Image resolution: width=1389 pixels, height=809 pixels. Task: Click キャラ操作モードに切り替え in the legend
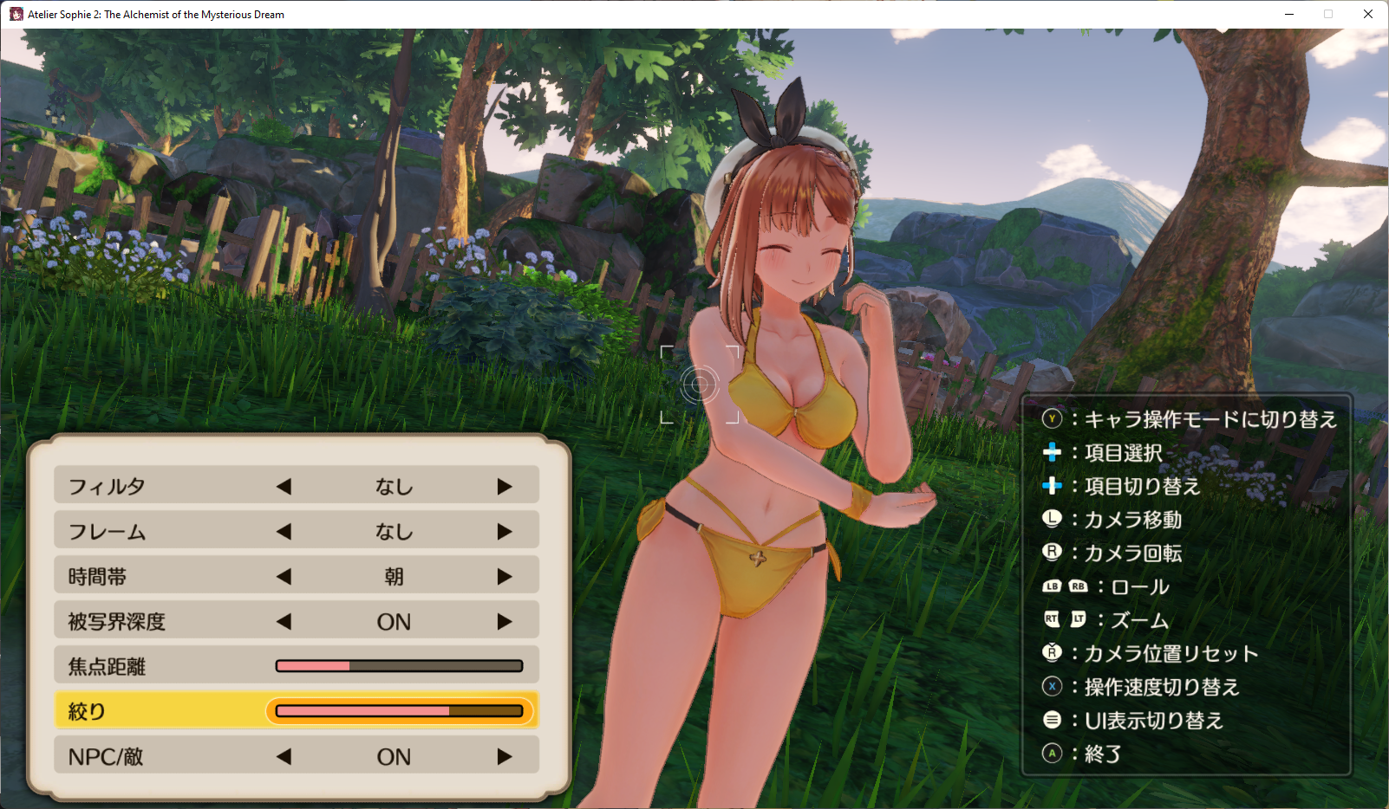(x=1211, y=419)
